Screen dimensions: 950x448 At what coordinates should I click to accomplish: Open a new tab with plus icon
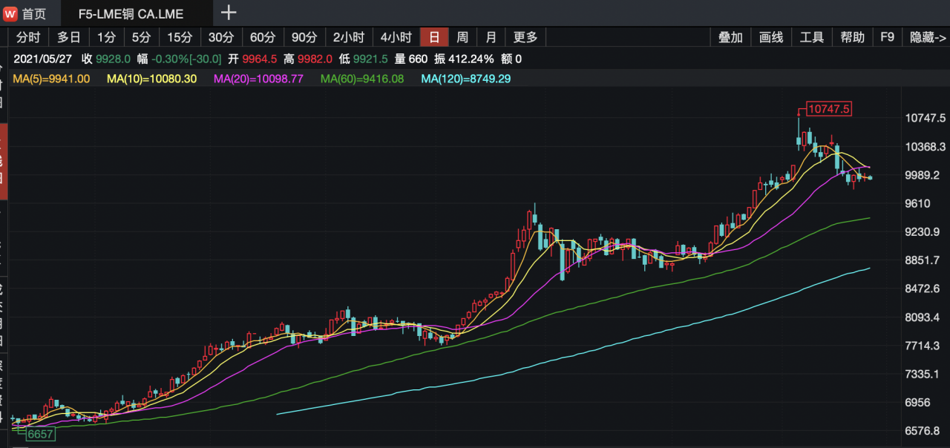click(x=229, y=13)
